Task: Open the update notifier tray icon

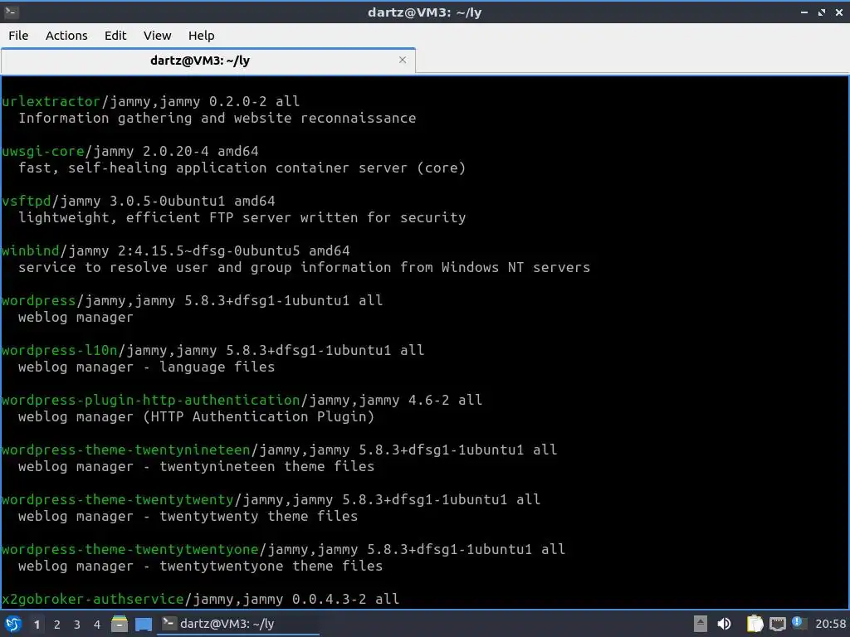Action: (x=798, y=623)
